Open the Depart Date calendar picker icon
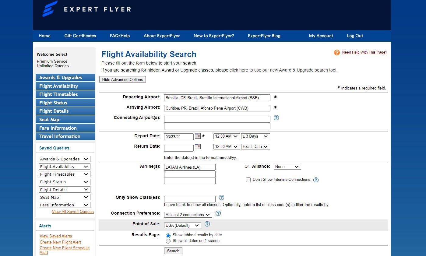The height and width of the screenshot is (256, 426). [198, 136]
